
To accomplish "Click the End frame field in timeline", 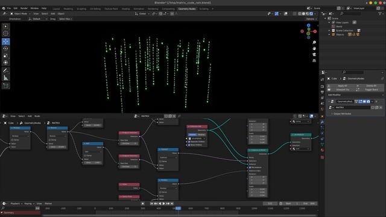I will [x=308, y=204].
